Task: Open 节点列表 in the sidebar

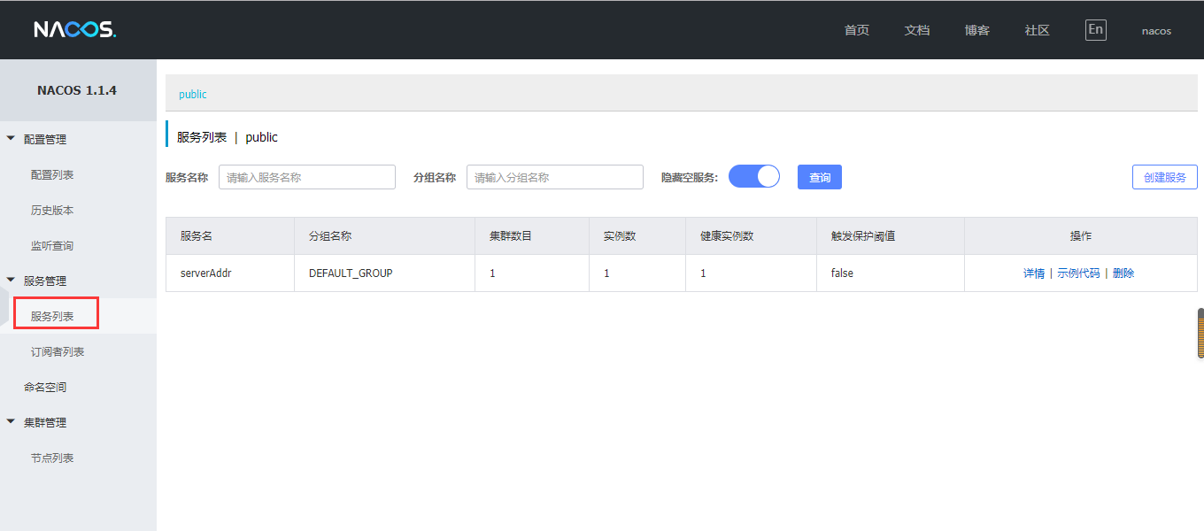Action: coord(52,458)
